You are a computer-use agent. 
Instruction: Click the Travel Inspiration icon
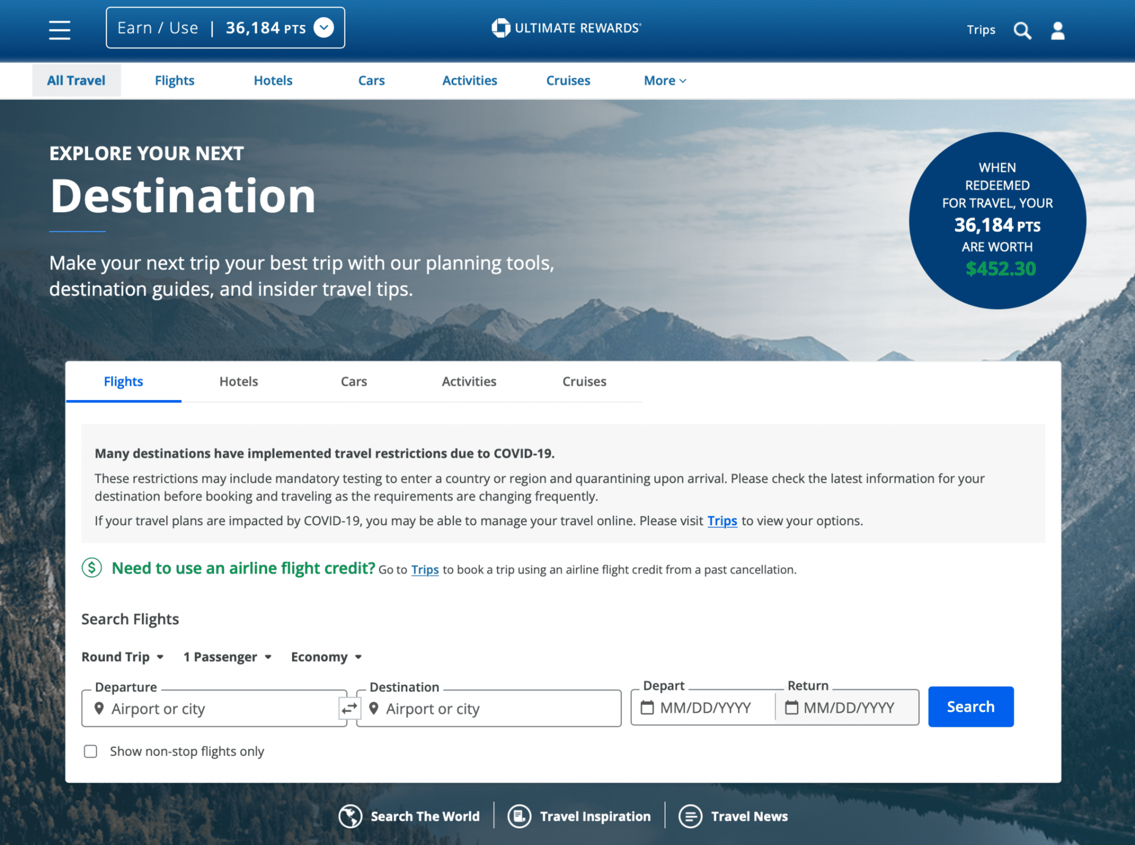pyautogui.click(x=519, y=816)
